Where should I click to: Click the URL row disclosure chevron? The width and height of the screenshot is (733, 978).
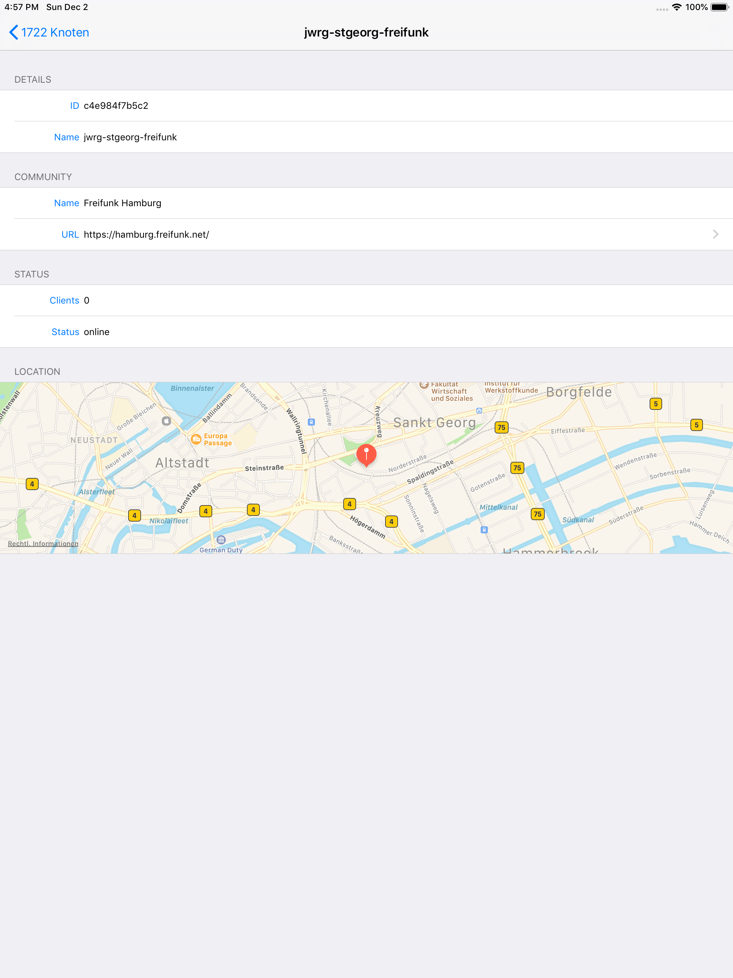pyautogui.click(x=715, y=234)
